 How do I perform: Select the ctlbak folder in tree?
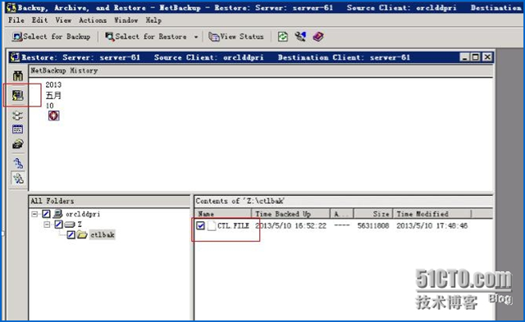click(x=102, y=234)
